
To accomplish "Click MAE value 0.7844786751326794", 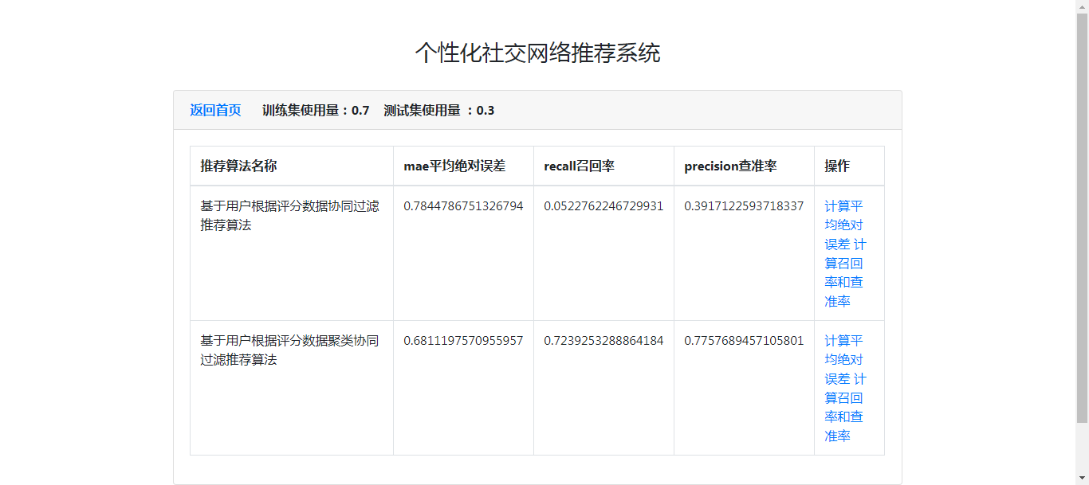I will click(463, 205).
